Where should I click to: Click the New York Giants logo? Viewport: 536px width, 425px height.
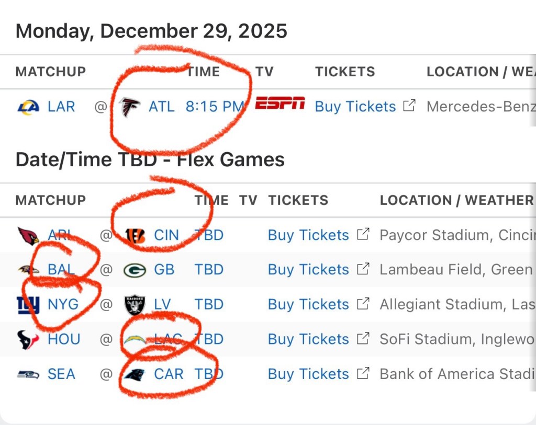coord(28,305)
